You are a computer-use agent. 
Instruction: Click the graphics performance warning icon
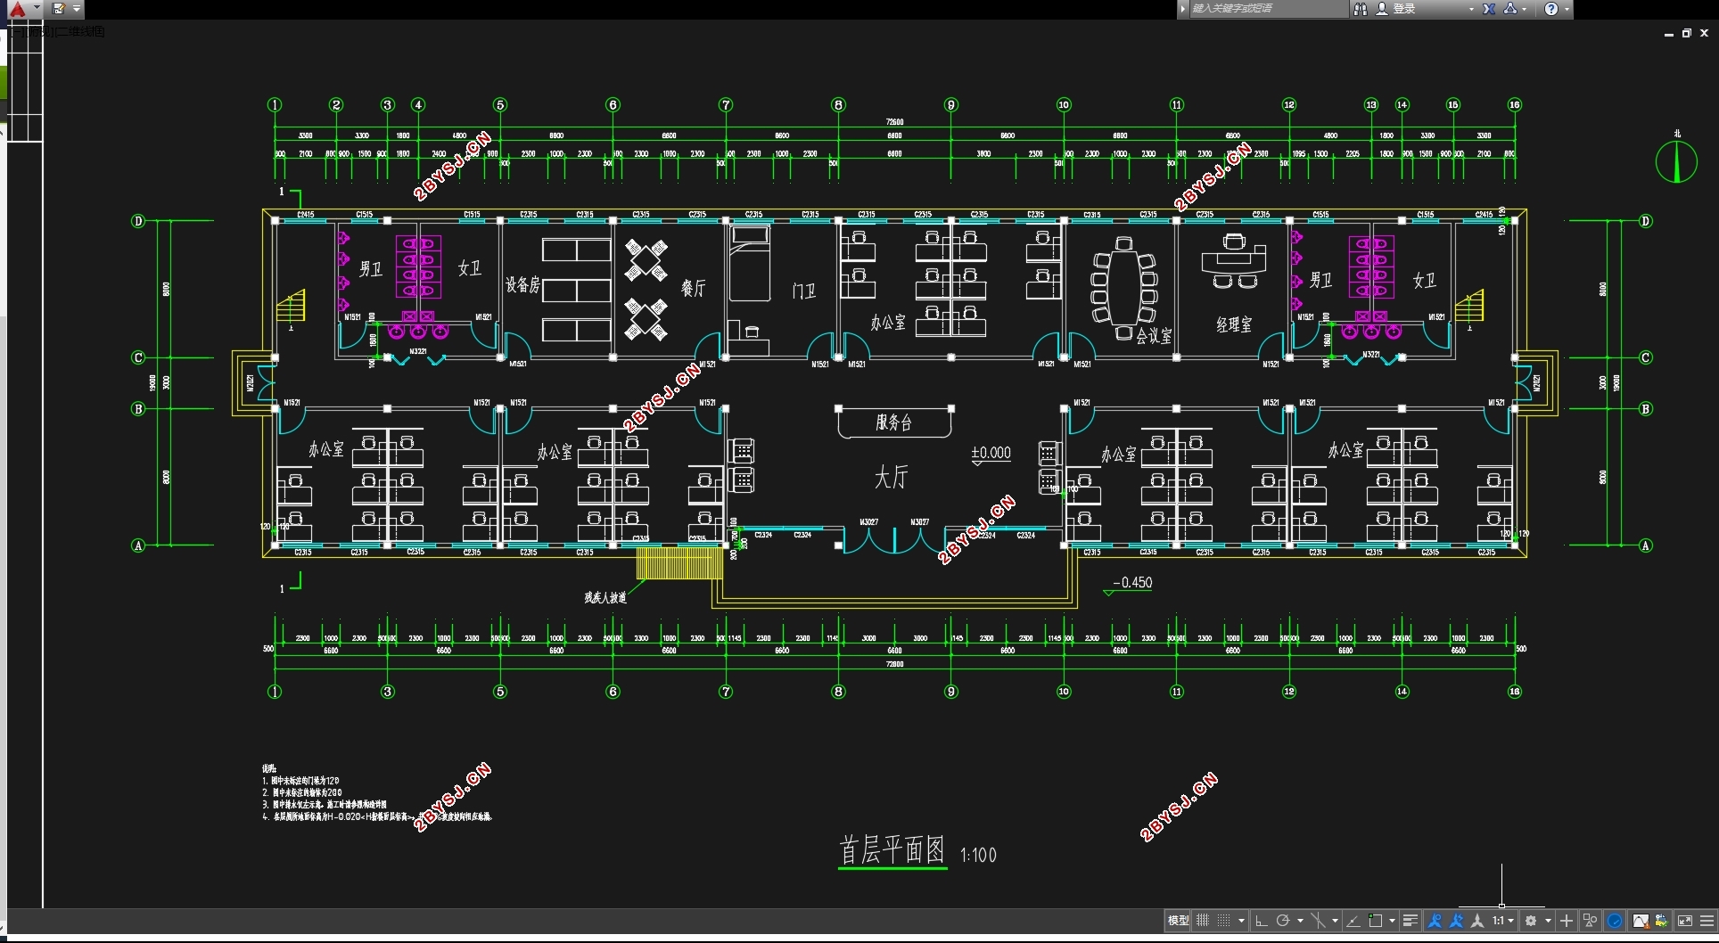pos(1641,921)
